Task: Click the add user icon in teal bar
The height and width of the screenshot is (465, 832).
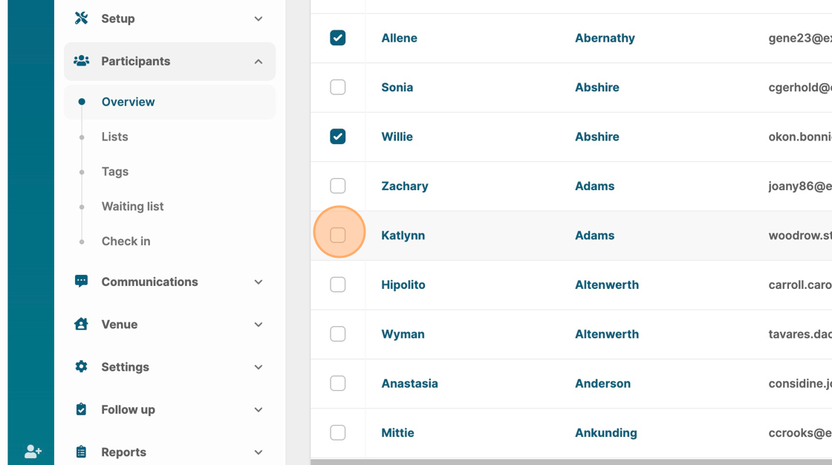Action: tap(33, 451)
